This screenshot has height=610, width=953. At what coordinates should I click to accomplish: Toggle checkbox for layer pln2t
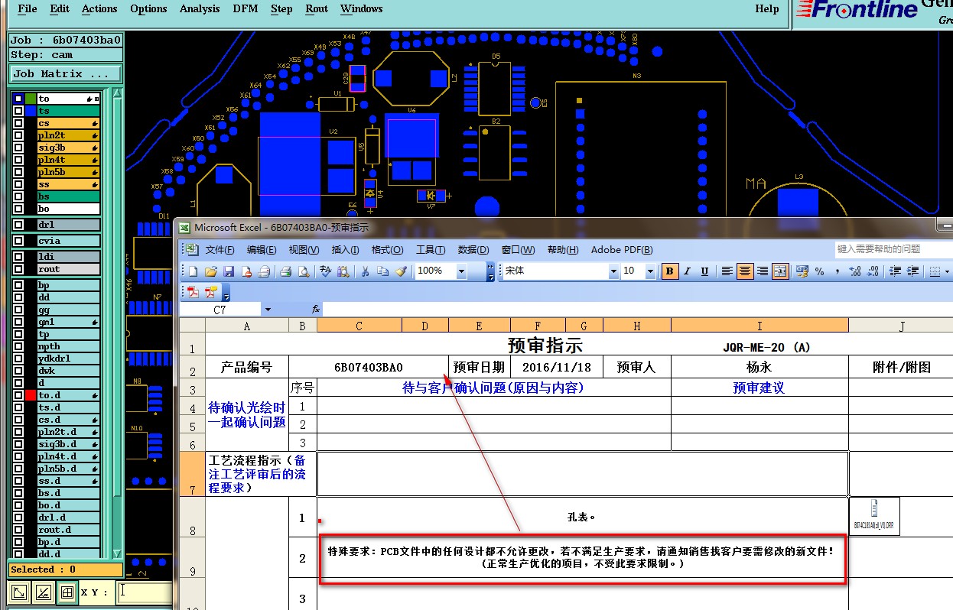coord(18,135)
